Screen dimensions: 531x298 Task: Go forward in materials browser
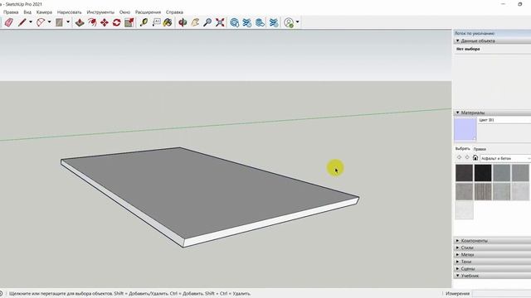[467, 157]
